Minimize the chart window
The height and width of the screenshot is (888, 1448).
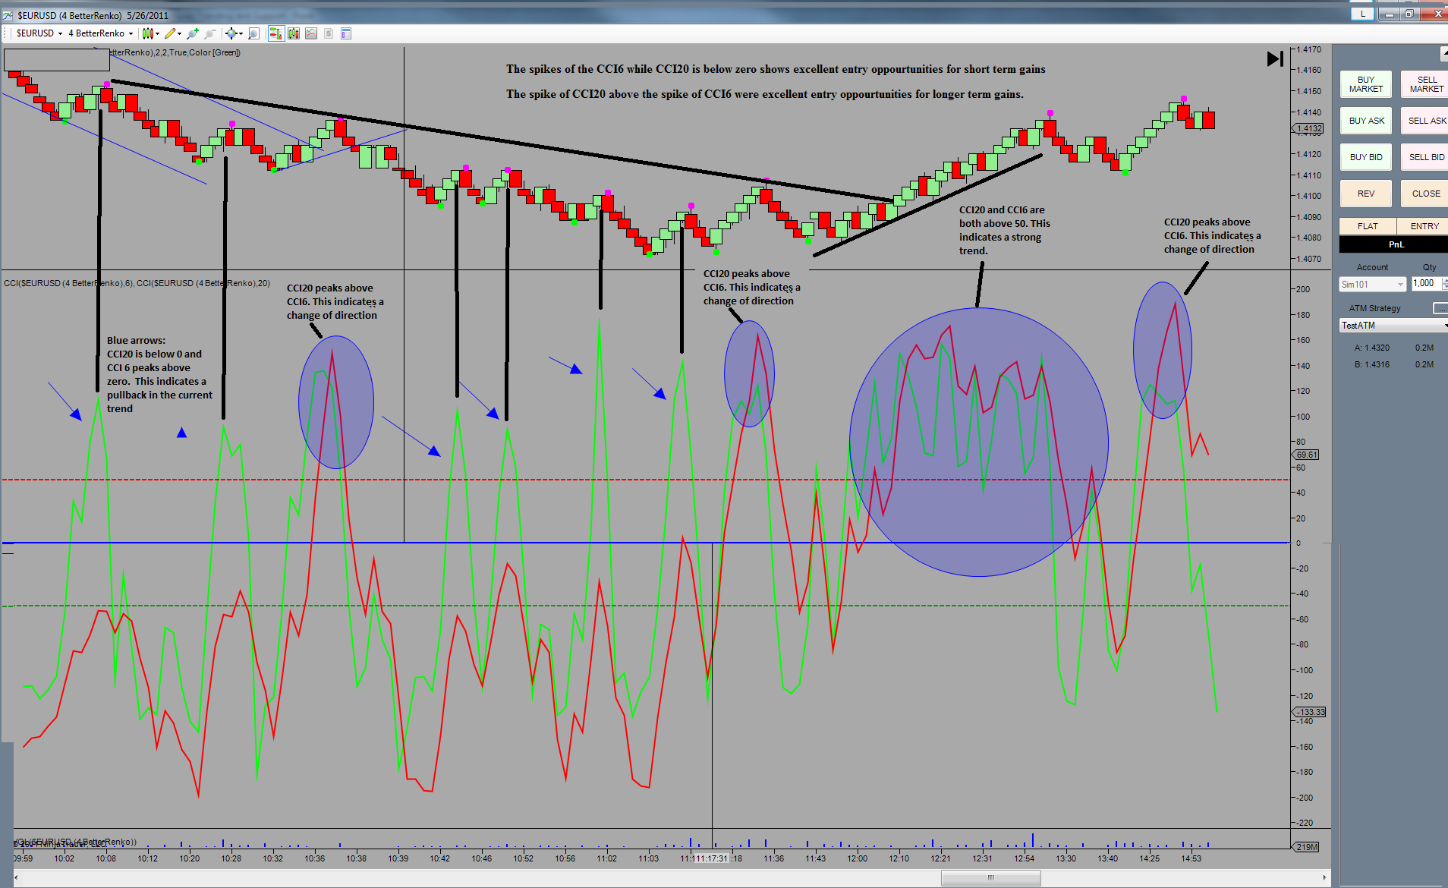(1389, 14)
